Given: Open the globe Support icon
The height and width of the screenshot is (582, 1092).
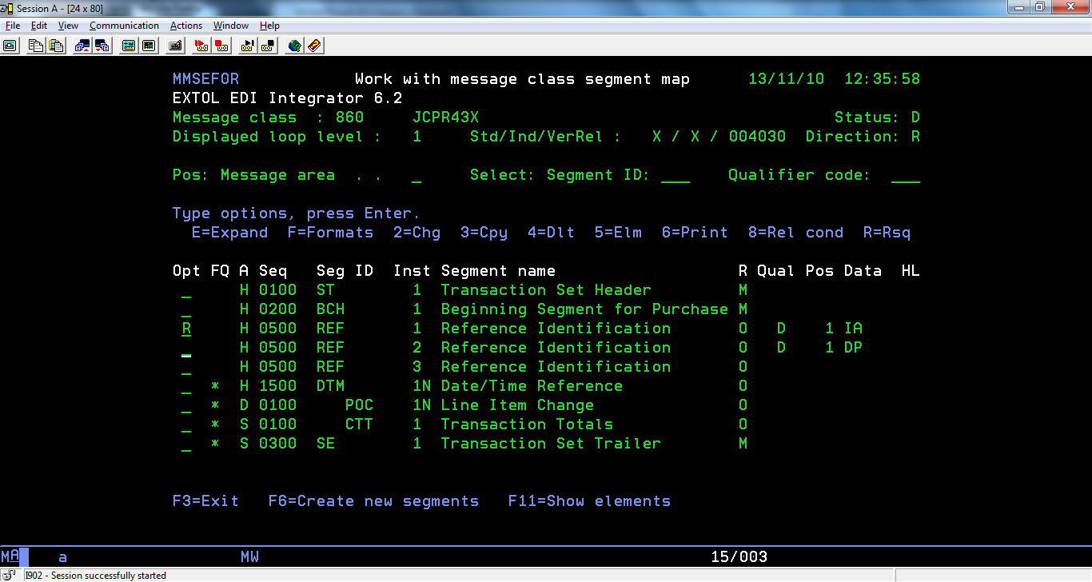Looking at the screenshot, I should pos(295,46).
